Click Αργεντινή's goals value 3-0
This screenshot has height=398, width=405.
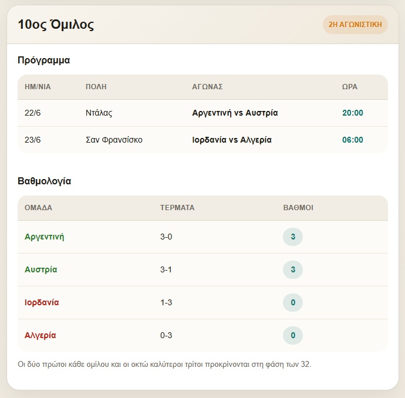pyautogui.click(x=166, y=237)
